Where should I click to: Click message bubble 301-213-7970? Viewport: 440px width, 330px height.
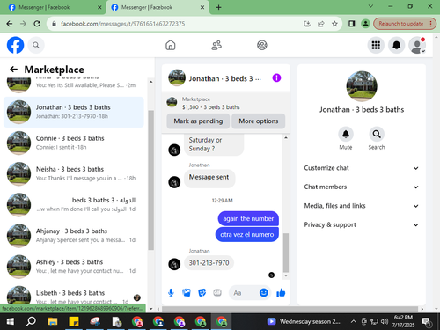[209, 263]
